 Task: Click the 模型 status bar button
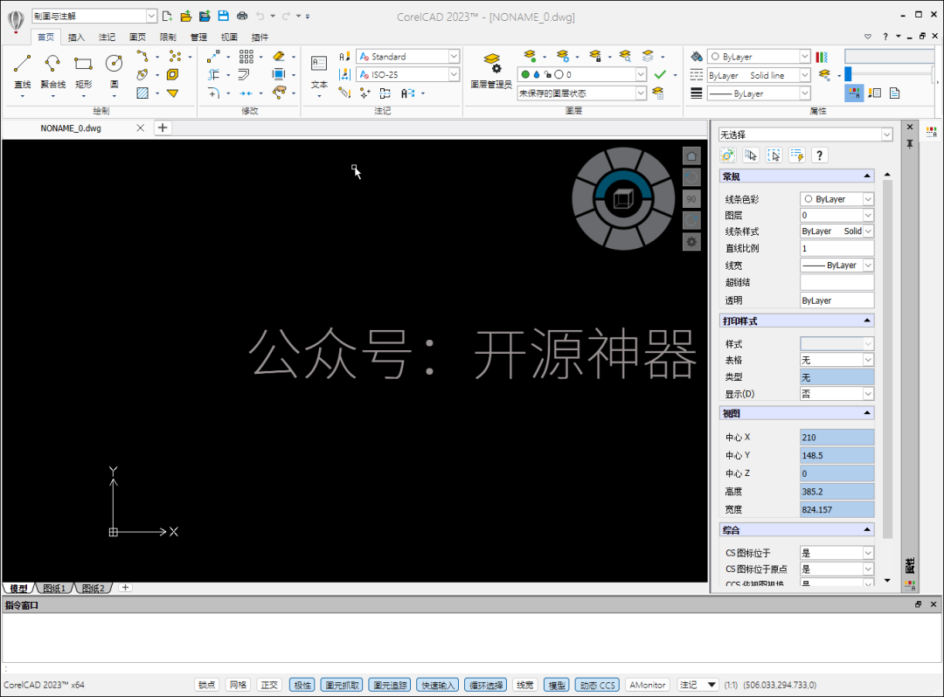tap(556, 685)
